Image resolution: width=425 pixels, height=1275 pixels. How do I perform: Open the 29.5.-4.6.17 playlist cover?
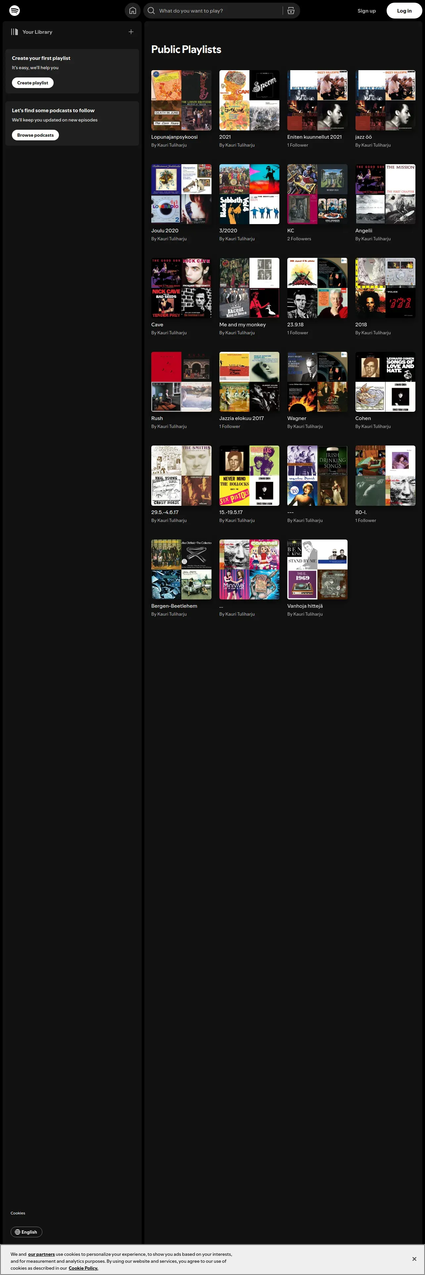pyautogui.click(x=181, y=476)
